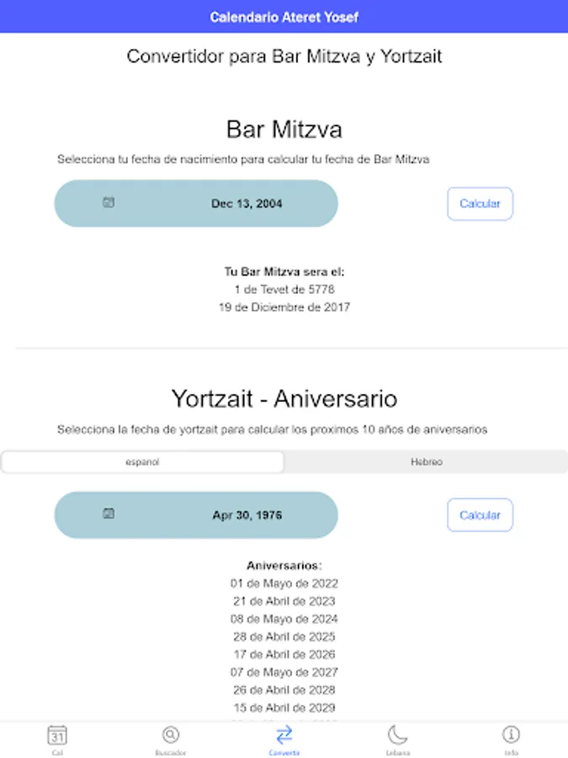
Task: Click the Calendario Ateret Yosef header
Action: [284, 17]
